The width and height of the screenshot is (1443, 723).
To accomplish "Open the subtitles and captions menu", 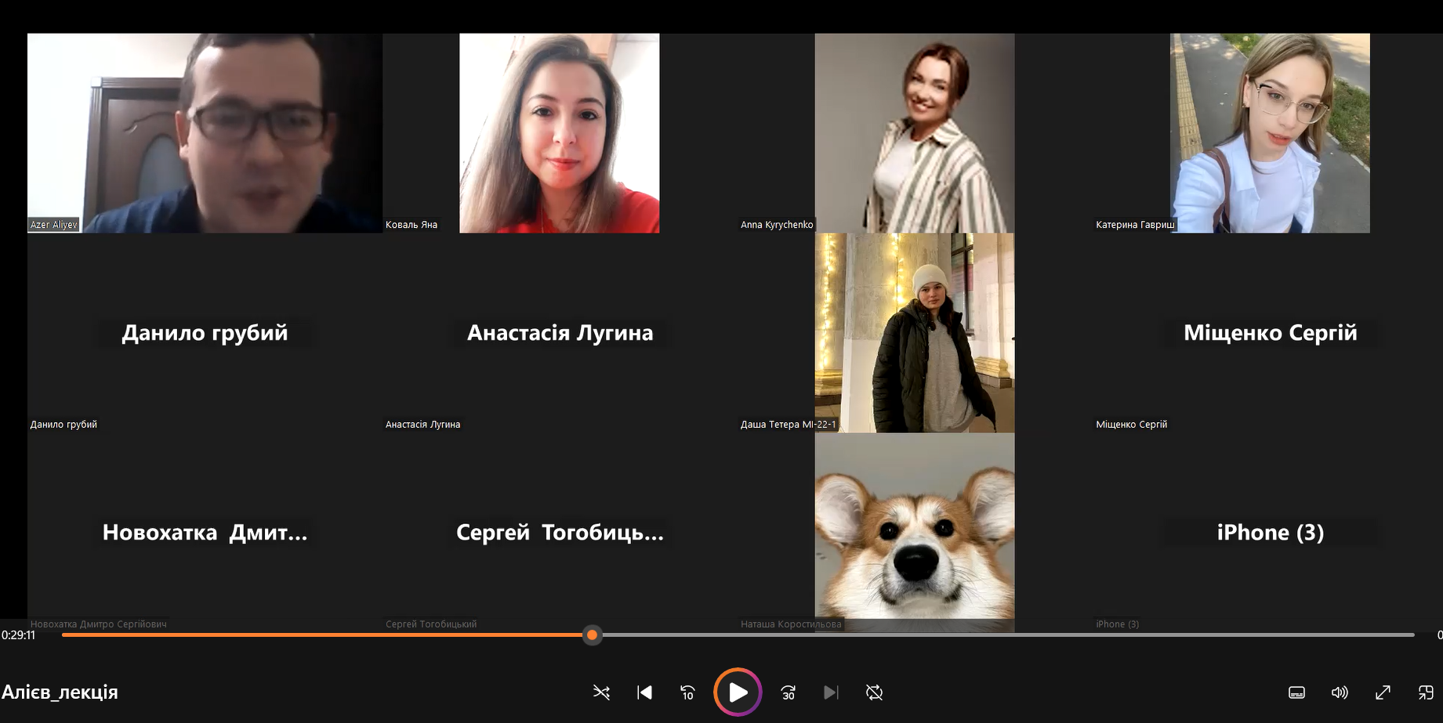I will point(1296,692).
